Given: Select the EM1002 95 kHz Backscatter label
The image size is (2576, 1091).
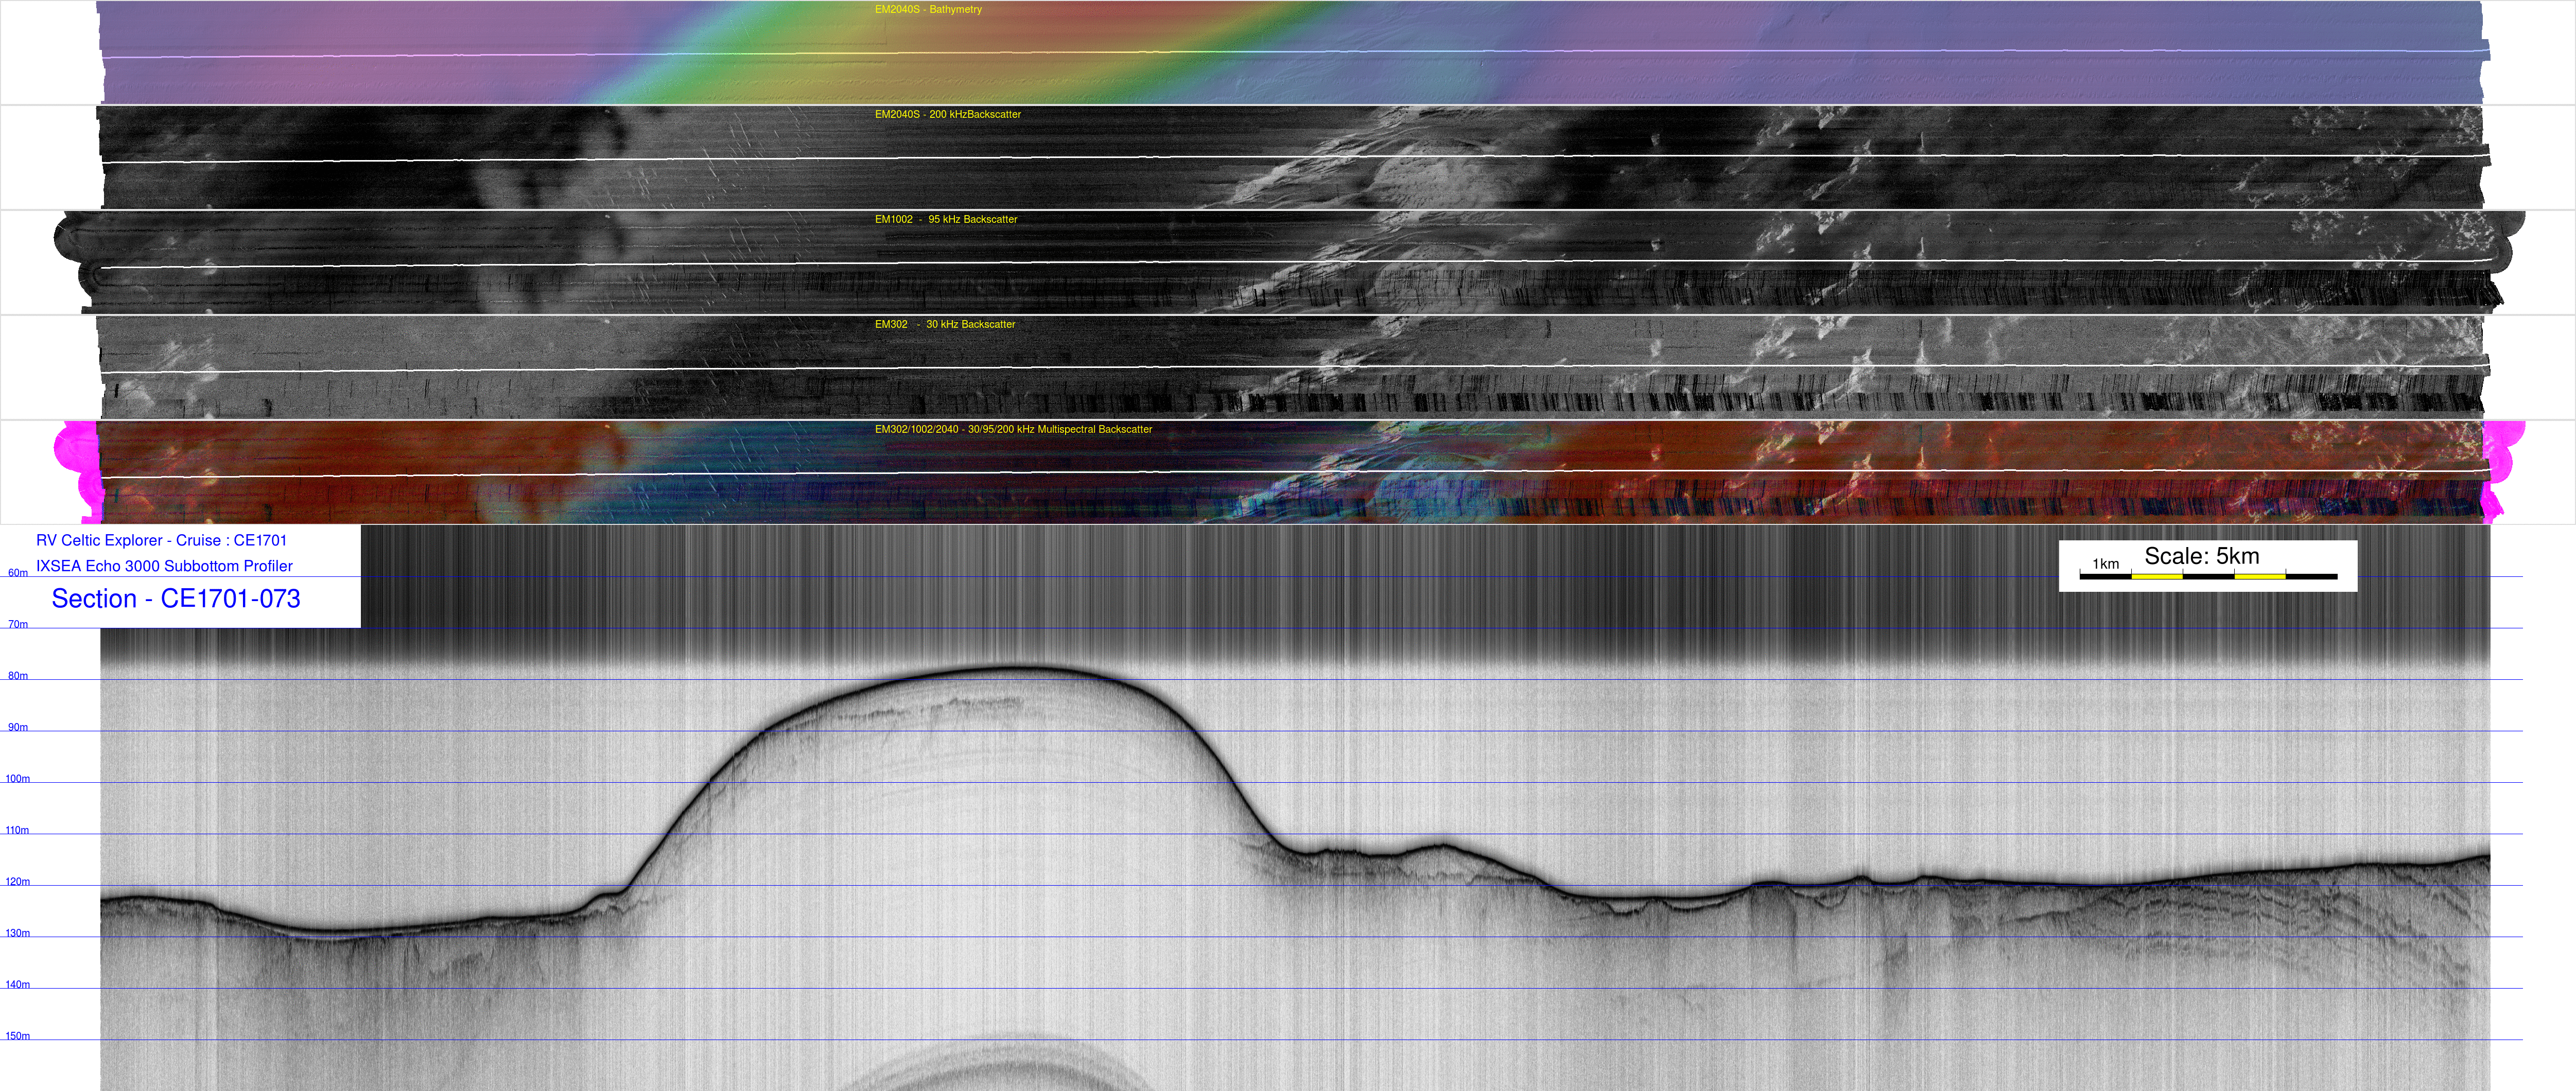Looking at the screenshot, I should pos(945,220).
